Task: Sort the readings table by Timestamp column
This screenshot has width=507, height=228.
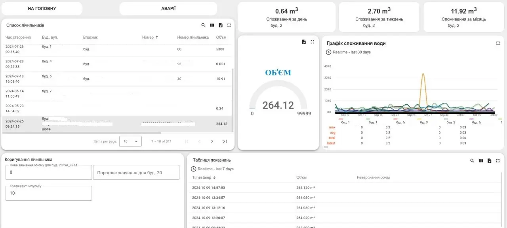Action: click(202, 178)
